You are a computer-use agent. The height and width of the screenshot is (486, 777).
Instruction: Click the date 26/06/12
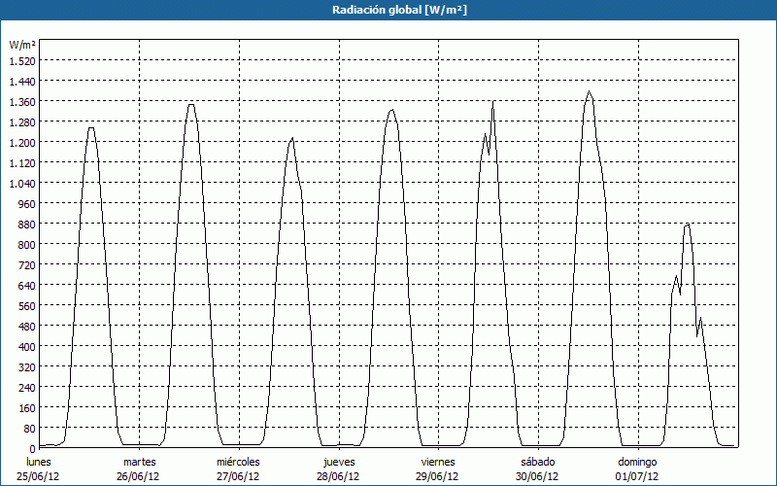click(x=138, y=476)
